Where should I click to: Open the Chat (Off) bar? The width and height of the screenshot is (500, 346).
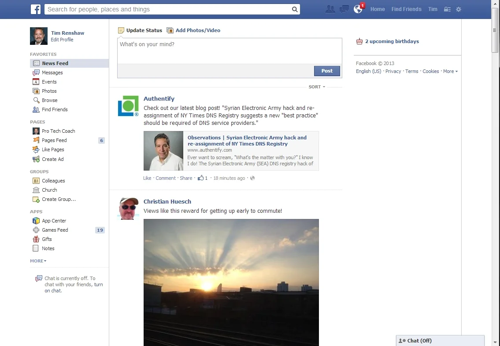click(x=440, y=341)
